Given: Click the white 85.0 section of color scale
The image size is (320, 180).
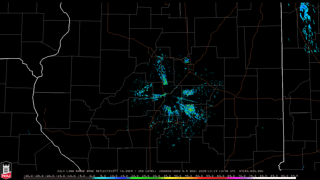Looking at the screenshot, I should pos(275,178).
